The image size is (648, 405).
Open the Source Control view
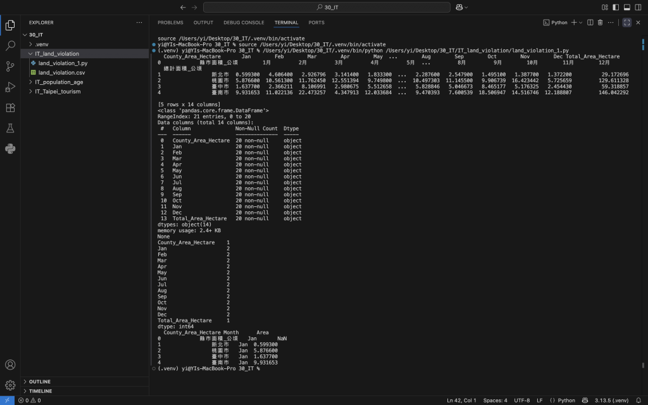tap(10, 66)
